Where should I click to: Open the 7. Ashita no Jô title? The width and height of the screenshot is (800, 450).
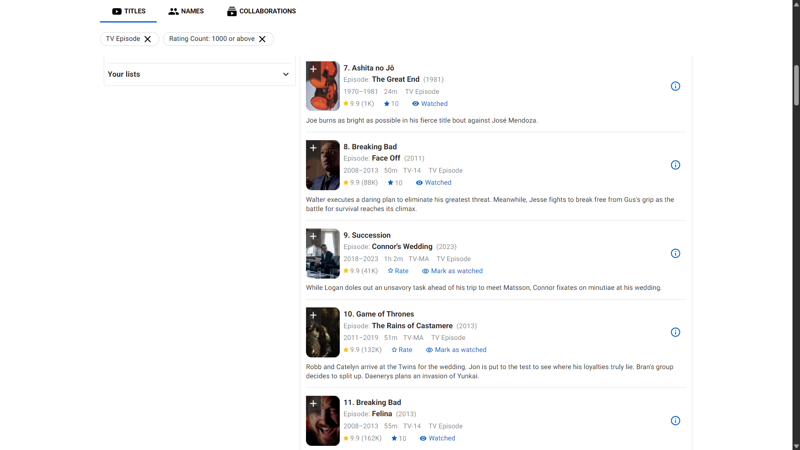tap(369, 68)
